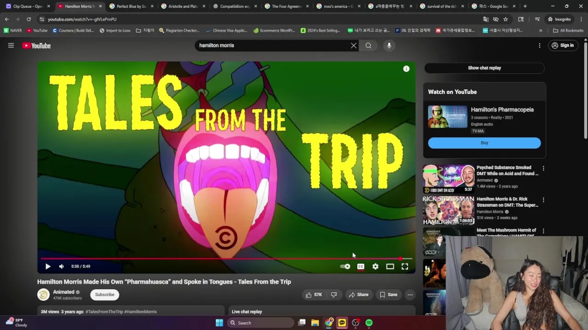Viewport: 588px width, 330px height.
Task: Click the video info card icon
Action: tap(406, 69)
